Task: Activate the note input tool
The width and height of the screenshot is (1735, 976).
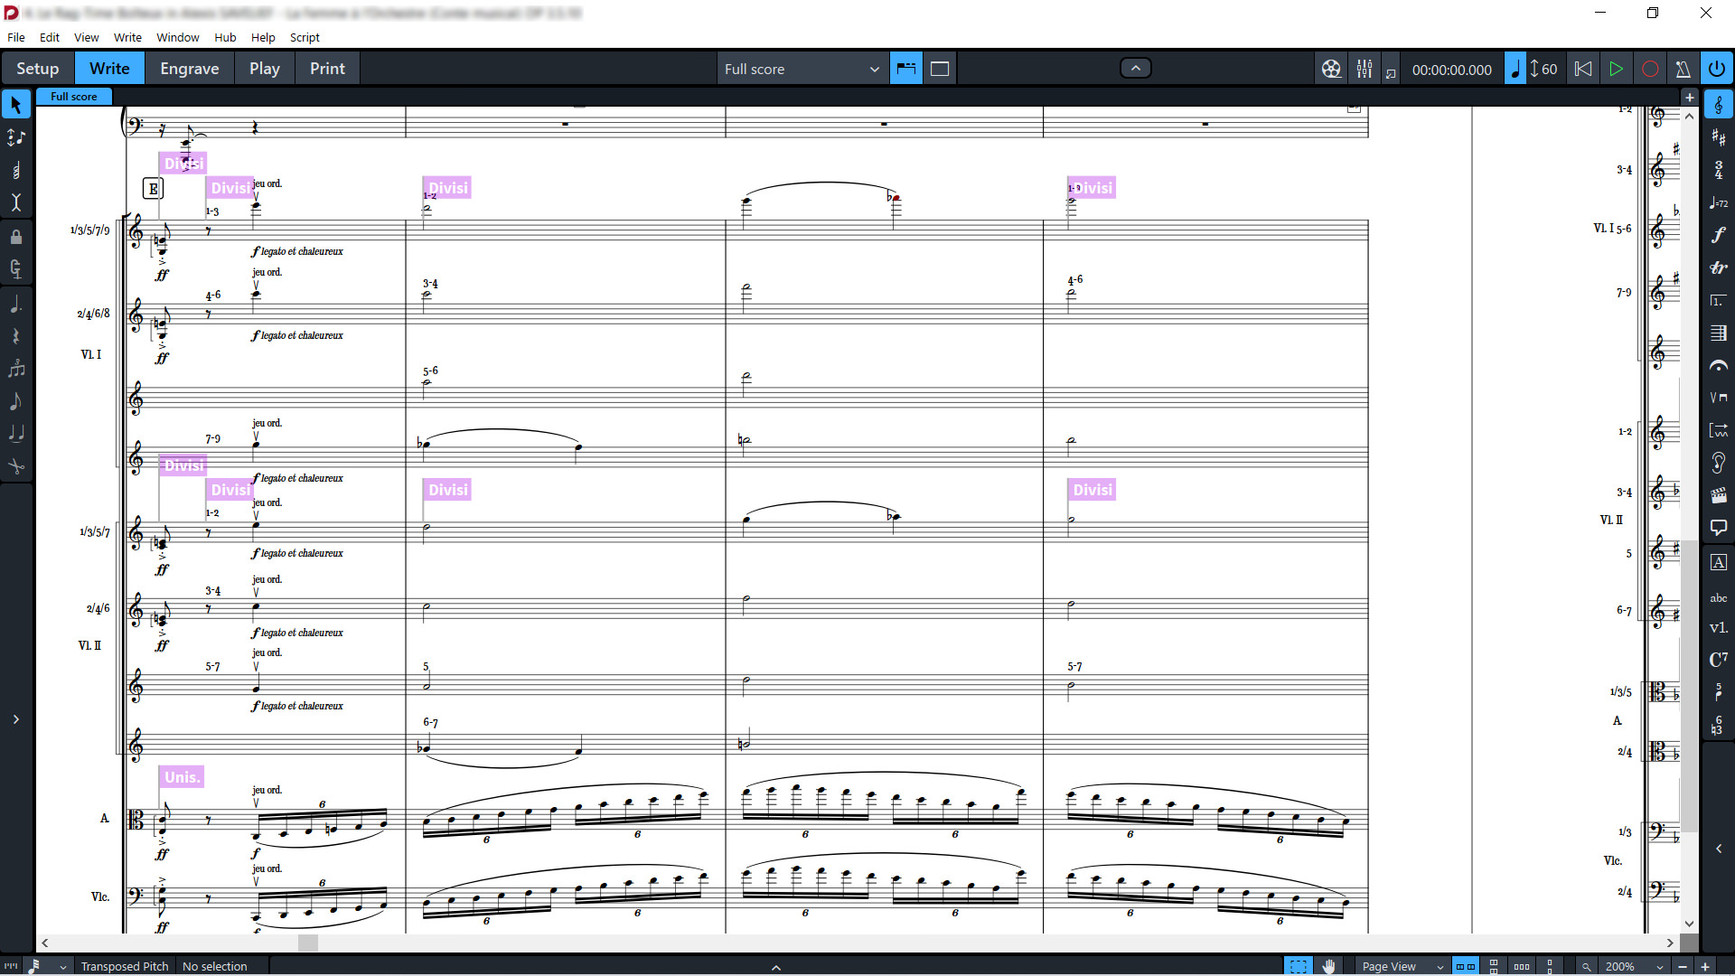Action: coord(15,137)
